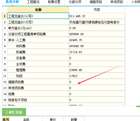Click the 内容 column header
Image resolution: width=140 pixels, height=121 pixels.
pyautogui.click(x=97, y=10)
